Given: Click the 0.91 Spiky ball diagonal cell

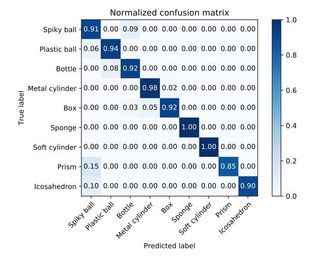Looking at the screenshot, I should [91, 30].
